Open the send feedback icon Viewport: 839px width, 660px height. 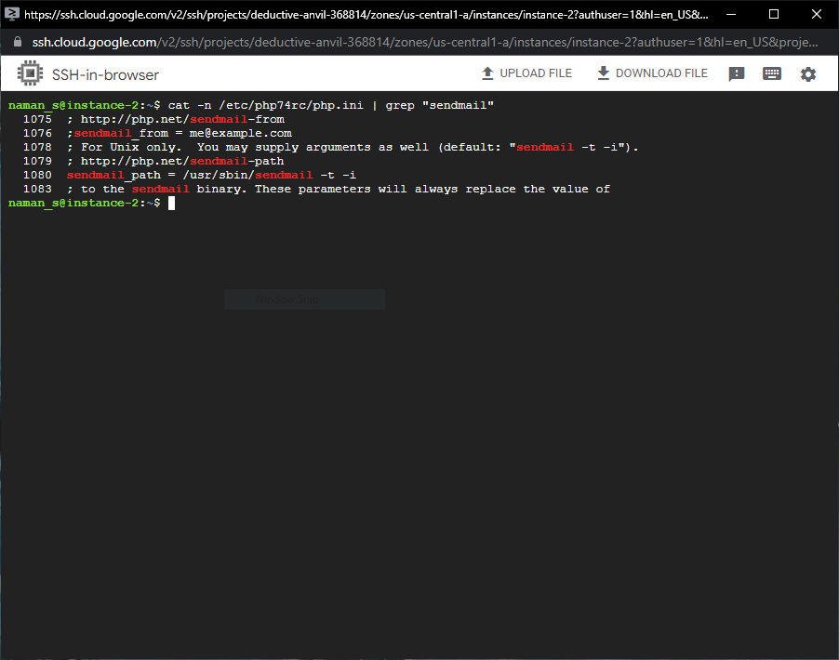[737, 73]
